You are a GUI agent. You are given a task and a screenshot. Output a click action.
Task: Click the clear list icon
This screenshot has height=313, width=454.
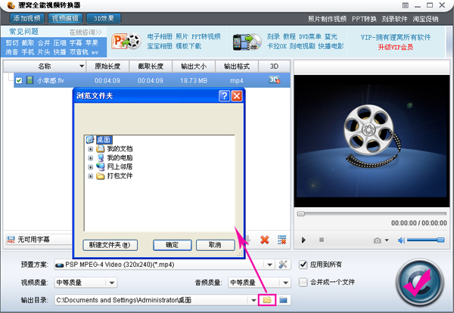click(281, 240)
